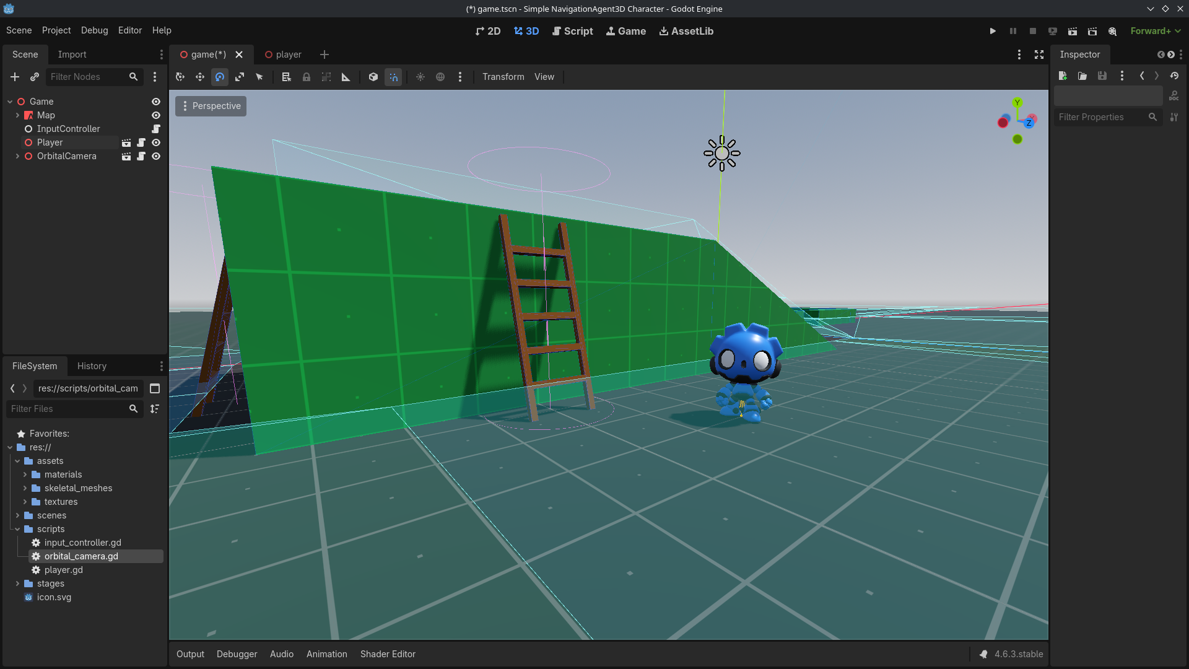Expand the Map node
Image resolution: width=1189 pixels, height=669 pixels.
(x=17, y=115)
